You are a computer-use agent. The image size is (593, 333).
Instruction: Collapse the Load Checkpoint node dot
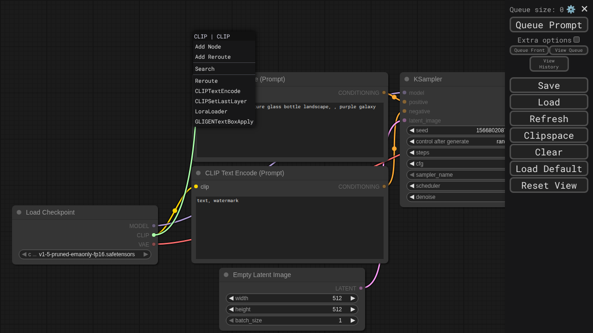(x=19, y=212)
